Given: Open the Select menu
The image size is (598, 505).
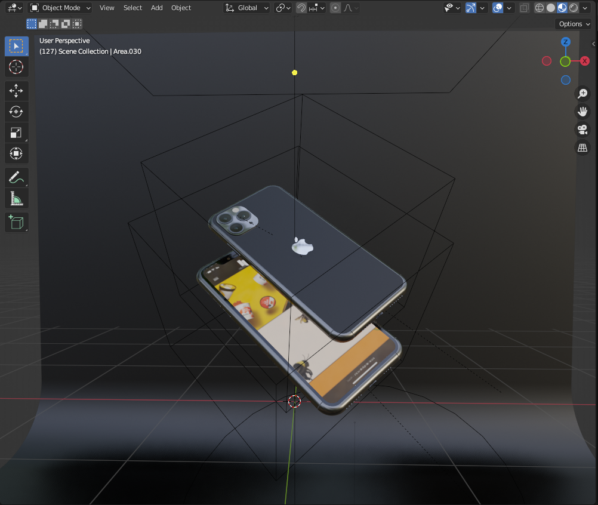Looking at the screenshot, I should 132,8.
